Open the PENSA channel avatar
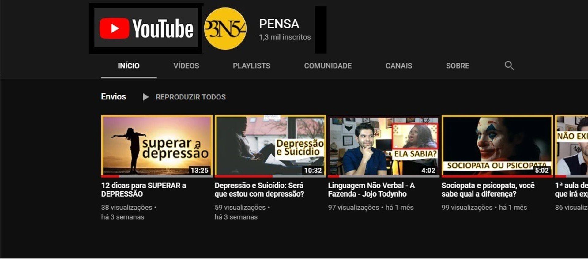Viewport: 588px width, 259px height. (225, 29)
